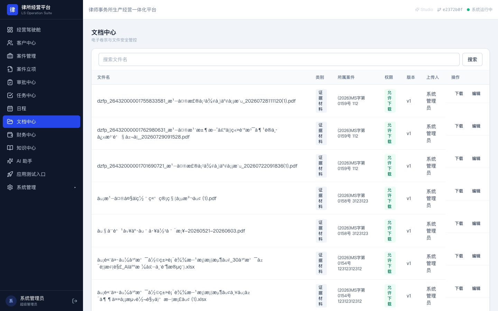The image size is (498, 311).
Task: Expand the 系统管理 submenu arrow
Action: point(75,187)
